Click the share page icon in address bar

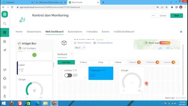[162, 7]
